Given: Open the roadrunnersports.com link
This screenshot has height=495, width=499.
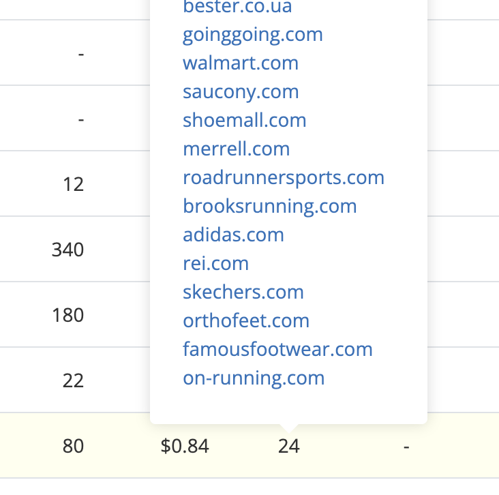Looking at the screenshot, I should coord(283,178).
